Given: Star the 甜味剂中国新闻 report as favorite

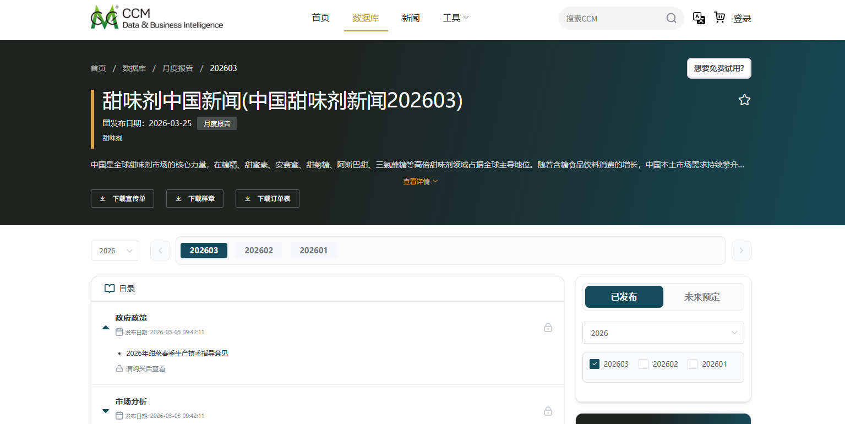Looking at the screenshot, I should click(744, 100).
